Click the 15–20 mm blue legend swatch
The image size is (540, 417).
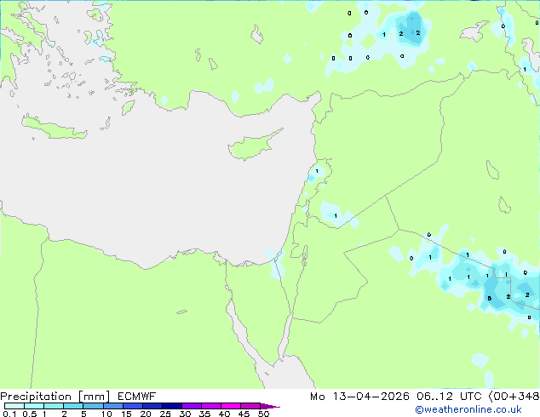pos(132,406)
